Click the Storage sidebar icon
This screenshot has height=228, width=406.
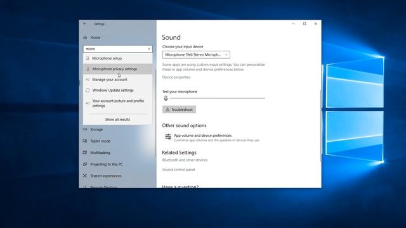tap(85, 129)
